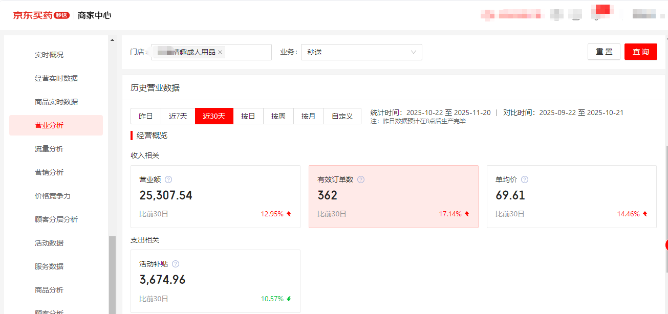Open the 业务 dropdown showing 秒送
This screenshot has width=668, height=314.
coord(361,52)
